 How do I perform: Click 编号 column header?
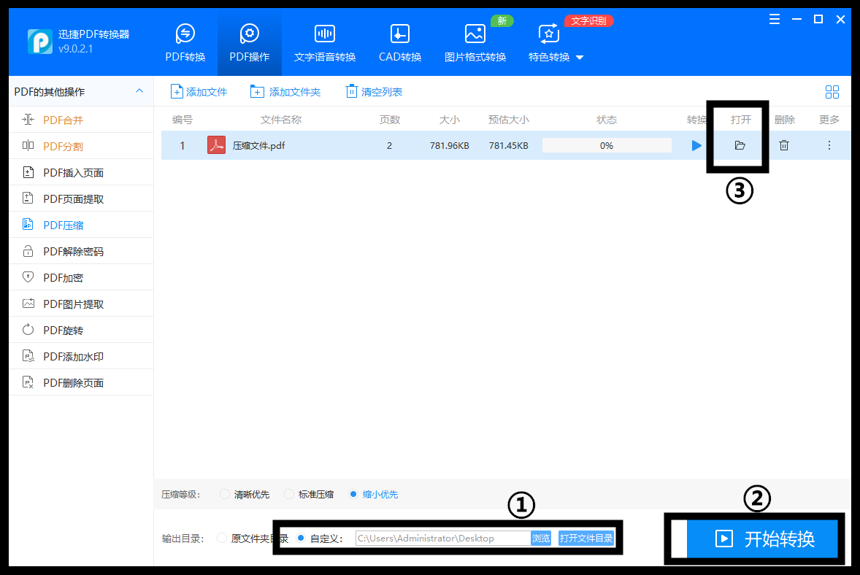pyautogui.click(x=182, y=120)
